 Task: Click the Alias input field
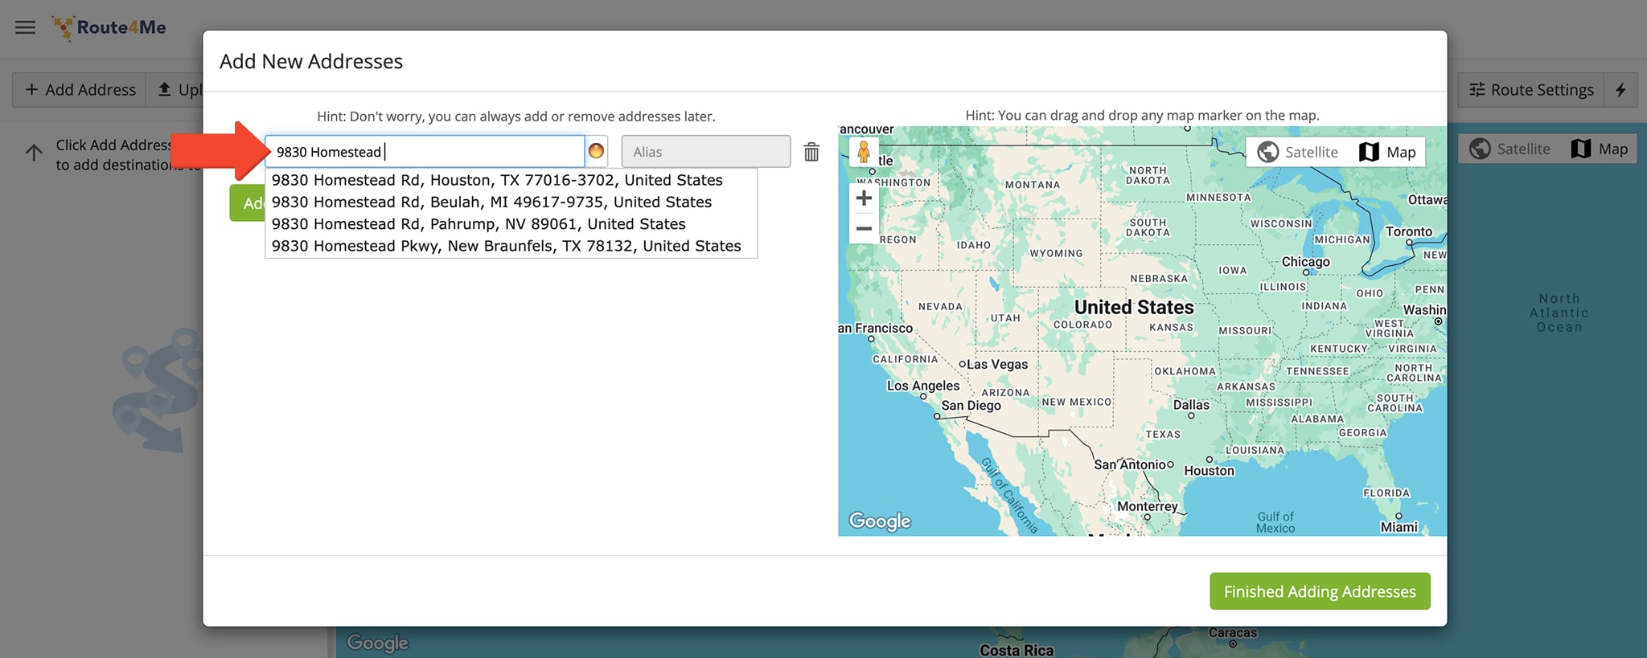[705, 151]
